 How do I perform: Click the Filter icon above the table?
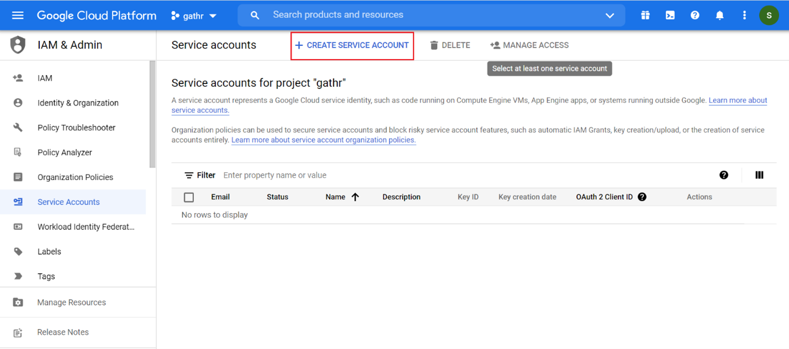189,175
